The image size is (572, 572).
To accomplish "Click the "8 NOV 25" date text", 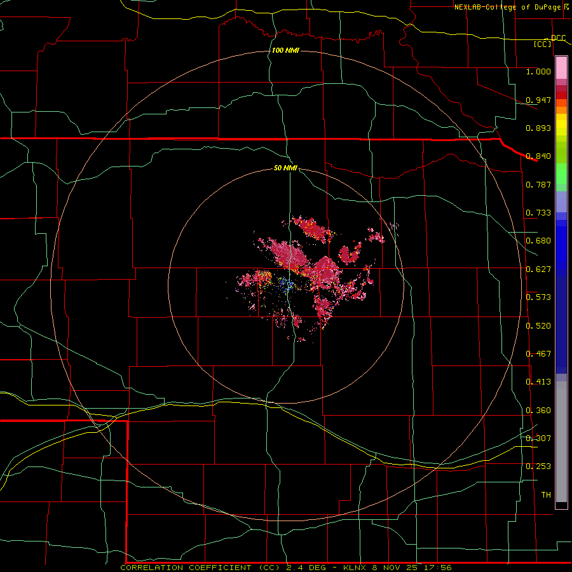I will tap(395, 568).
